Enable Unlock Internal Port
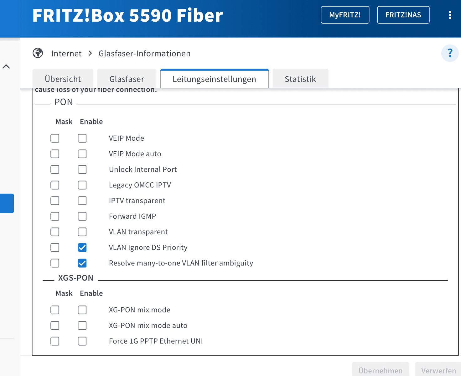This screenshot has height=376, width=461. [82, 170]
